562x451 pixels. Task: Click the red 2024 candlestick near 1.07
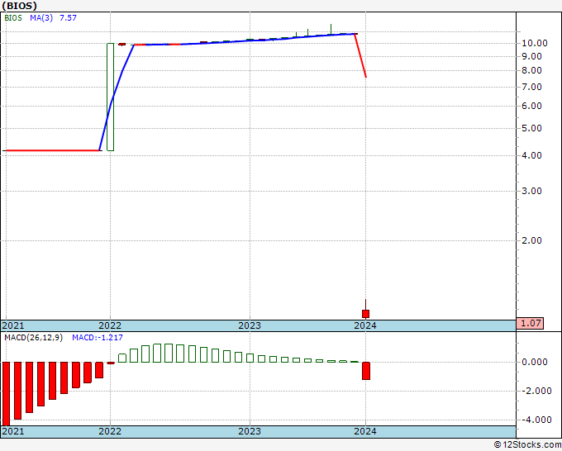pyautogui.click(x=365, y=314)
